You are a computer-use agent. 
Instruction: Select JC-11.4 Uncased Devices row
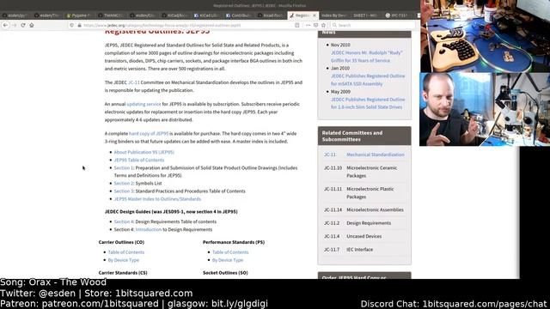364,237
